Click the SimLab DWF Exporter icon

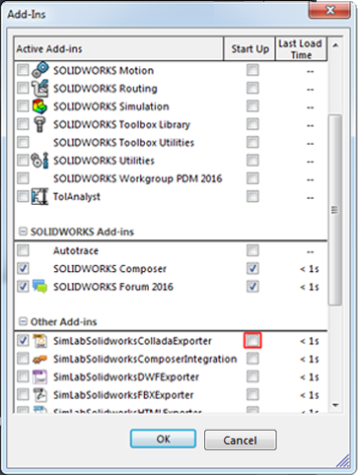[40, 377]
